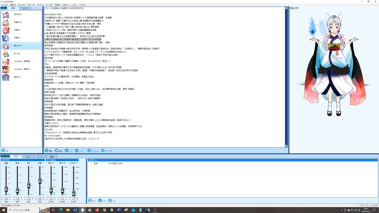Select the 東北イタコ voice entry
This screenshot has width=379, height=213.
pos(21,46)
